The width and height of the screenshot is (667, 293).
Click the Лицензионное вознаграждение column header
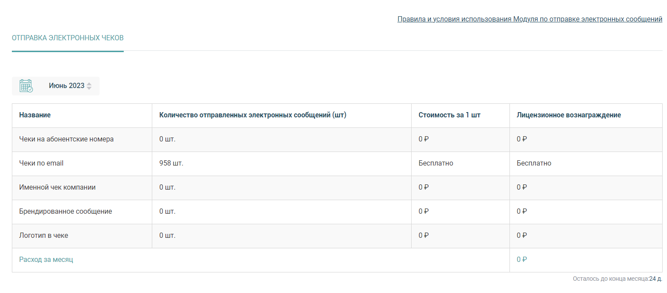(x=569, y=115)
